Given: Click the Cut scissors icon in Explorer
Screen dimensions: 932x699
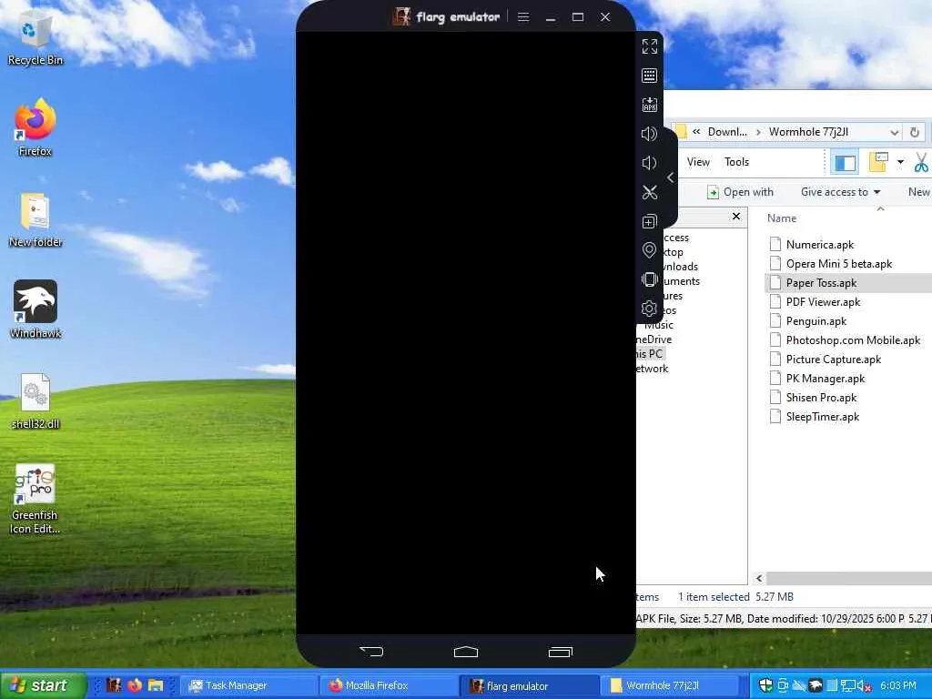Looking at the screenshot, I should 921,162.
